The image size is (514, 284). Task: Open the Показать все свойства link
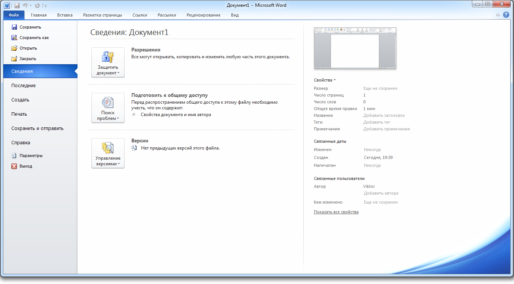[x=336, y=211]
